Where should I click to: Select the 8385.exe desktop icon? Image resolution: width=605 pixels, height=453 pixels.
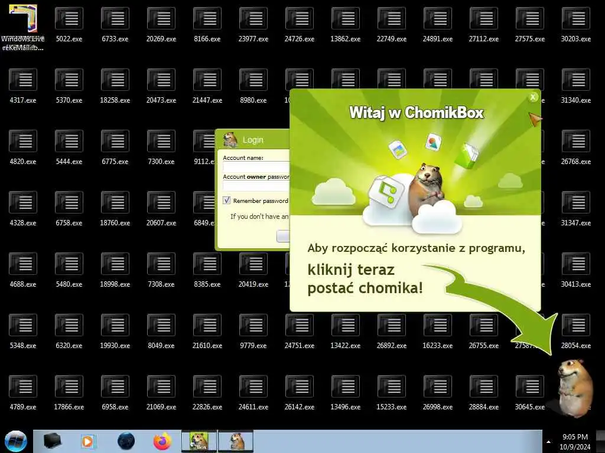(x=207, y=270)
